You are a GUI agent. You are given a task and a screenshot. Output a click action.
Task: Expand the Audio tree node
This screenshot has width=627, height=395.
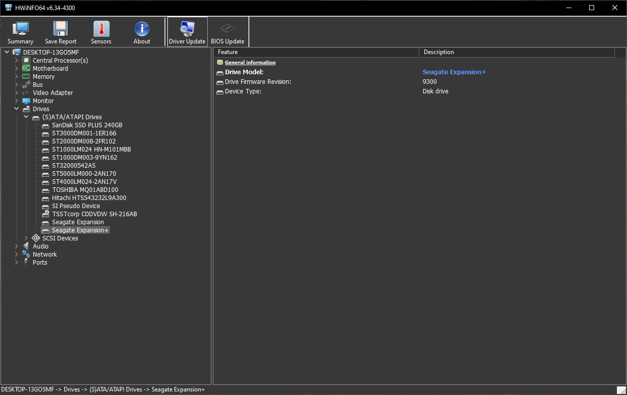16,246
